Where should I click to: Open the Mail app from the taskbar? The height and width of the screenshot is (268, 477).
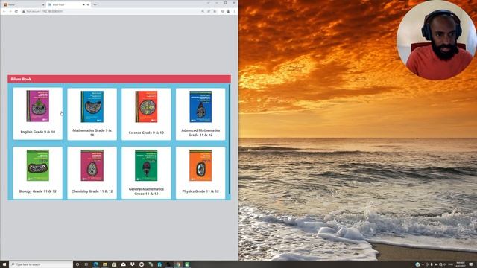(x=123, y=264)
